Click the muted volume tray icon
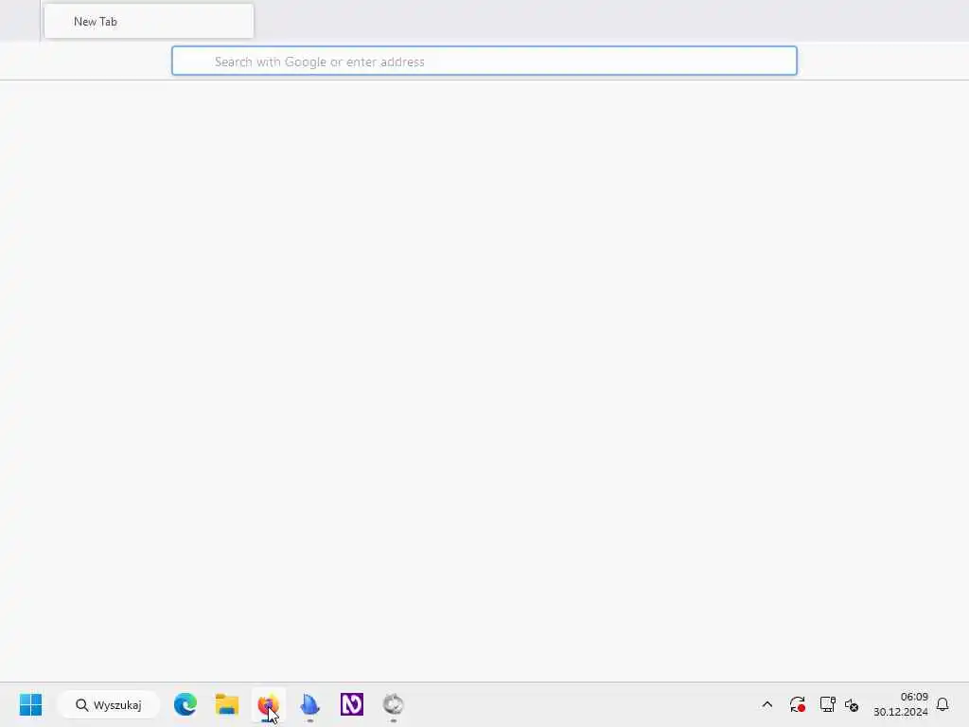969x727 pixels. [x=852, y=704]
